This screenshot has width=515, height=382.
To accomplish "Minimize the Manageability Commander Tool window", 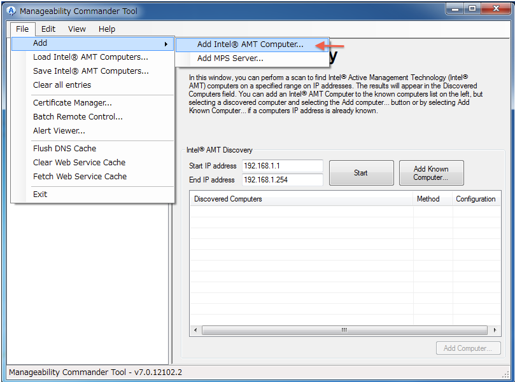I will click(x=455, y=9).
